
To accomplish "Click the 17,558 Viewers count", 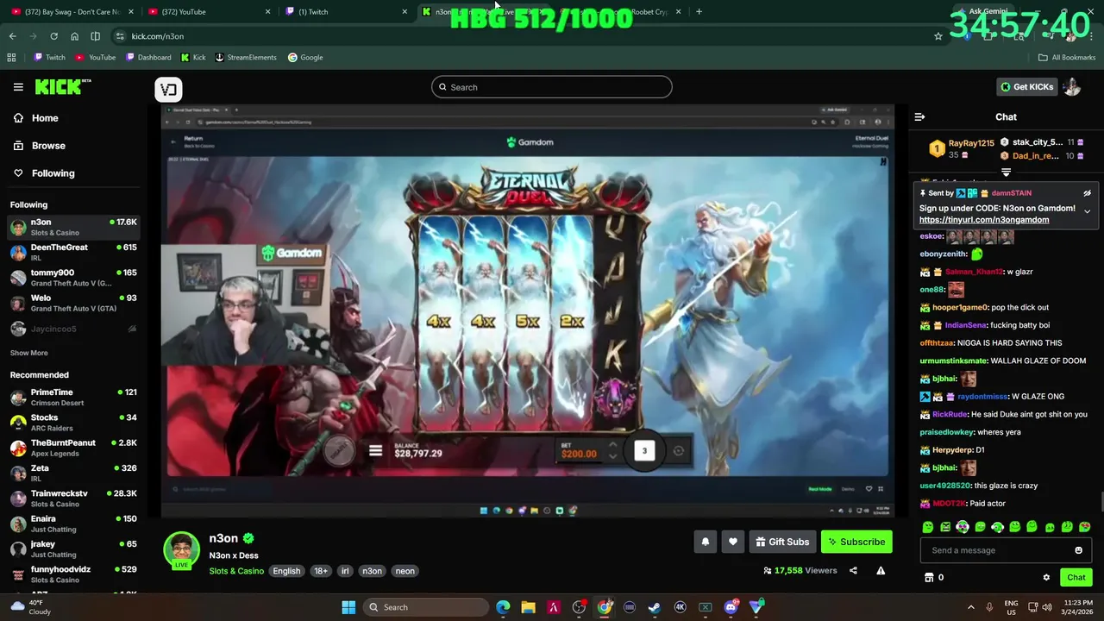I will coord(800,570).
